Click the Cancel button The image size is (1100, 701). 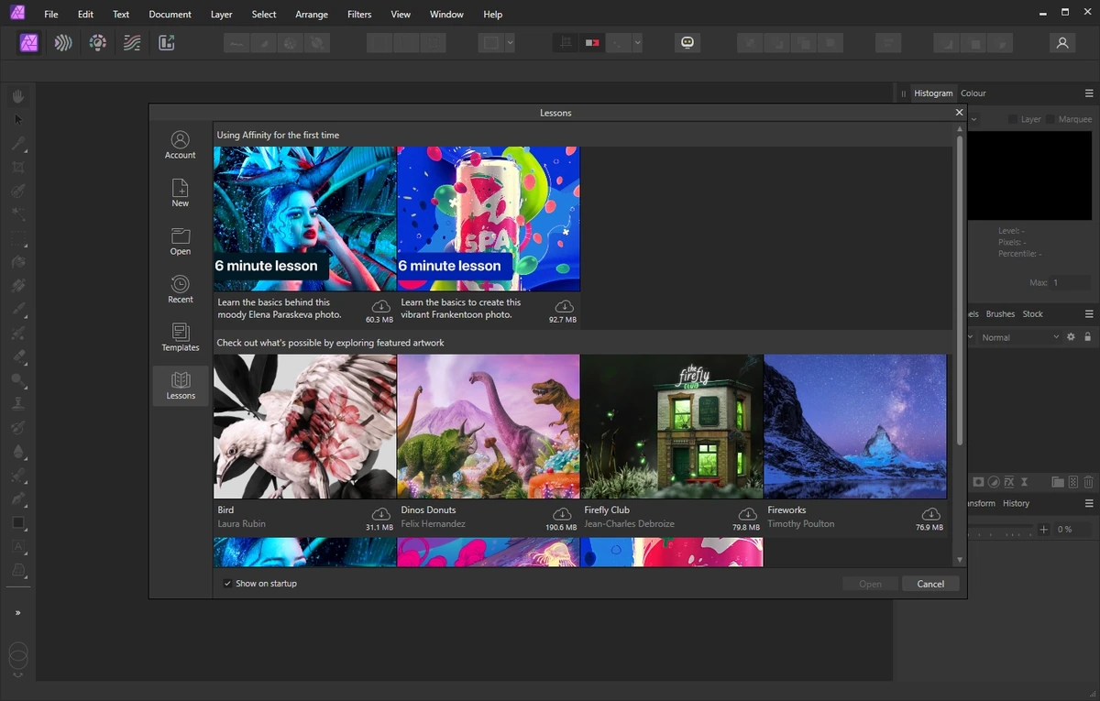point(930,584)
